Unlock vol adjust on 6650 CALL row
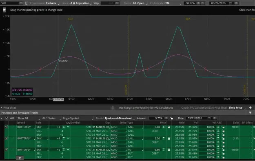Viewport: 255px width, 161px height. pyautogui.click(x=223, y=131)
